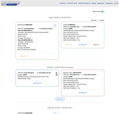Select text 'SNOWTAM LOWW 0087'
Screen dimensions: 119x114
(x=25, y=25)
